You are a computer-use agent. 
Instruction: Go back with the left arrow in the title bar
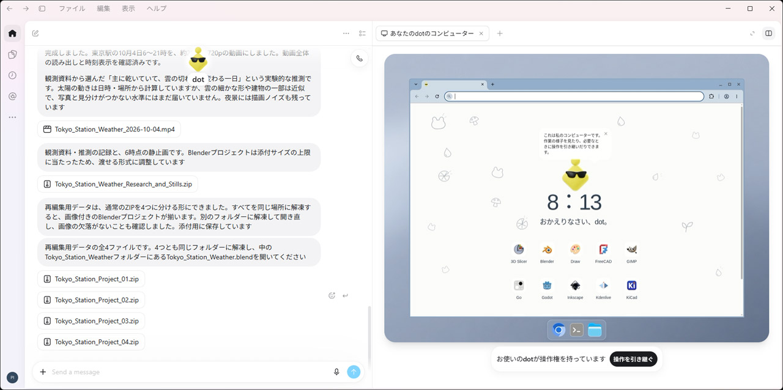[9, 9]
